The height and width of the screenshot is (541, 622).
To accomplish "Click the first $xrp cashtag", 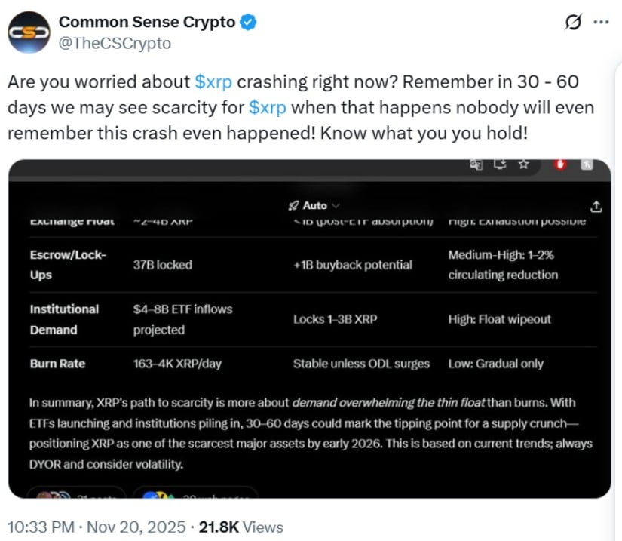I will click(x=213, y=81).
